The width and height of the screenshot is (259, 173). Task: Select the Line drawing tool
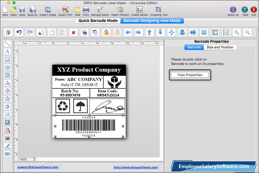(8, 44)
